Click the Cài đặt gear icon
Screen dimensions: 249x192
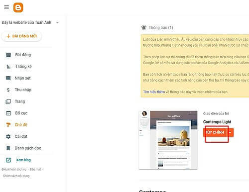8,136
